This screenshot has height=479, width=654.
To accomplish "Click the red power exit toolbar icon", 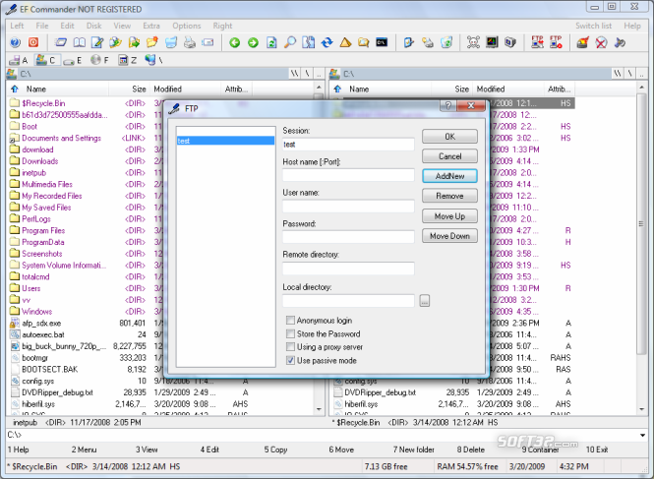I will pyautogui.click(x=33, y=42).
